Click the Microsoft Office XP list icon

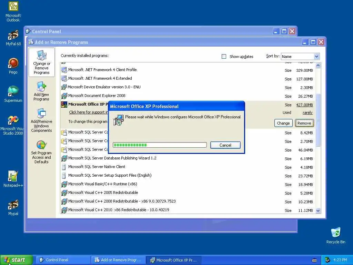(64, 104)
